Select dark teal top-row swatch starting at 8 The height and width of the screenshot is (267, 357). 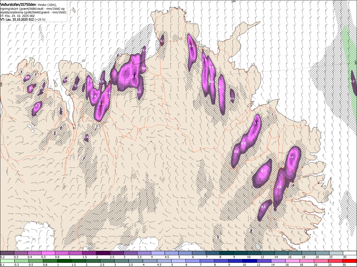click(x=226, y=253)
